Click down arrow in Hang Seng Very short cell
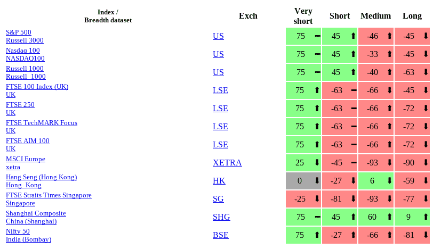 coord(317,181)
